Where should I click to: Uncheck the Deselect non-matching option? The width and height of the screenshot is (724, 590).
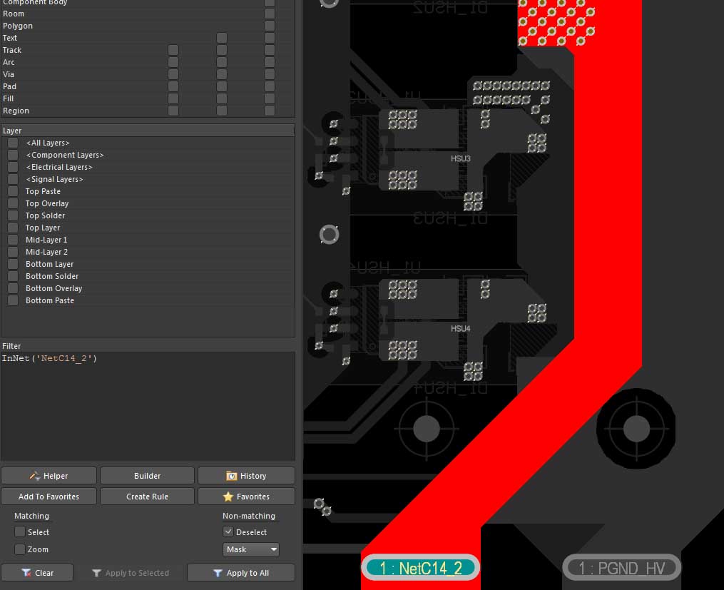coord(228,532)
